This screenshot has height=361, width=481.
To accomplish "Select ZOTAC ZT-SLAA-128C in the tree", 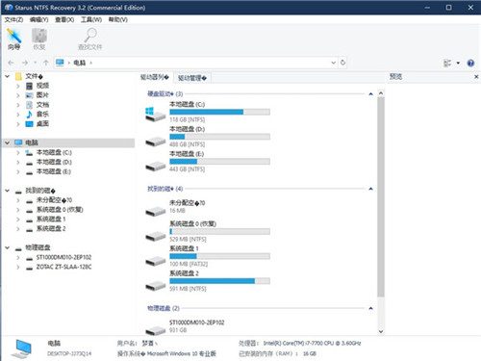I will (x=63, y=267).
